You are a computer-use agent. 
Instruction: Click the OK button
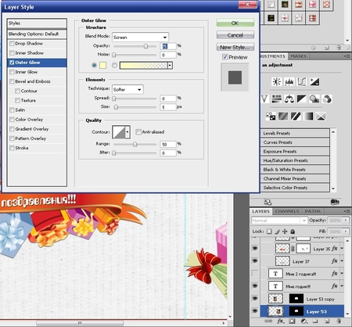(x=235, y=23)
